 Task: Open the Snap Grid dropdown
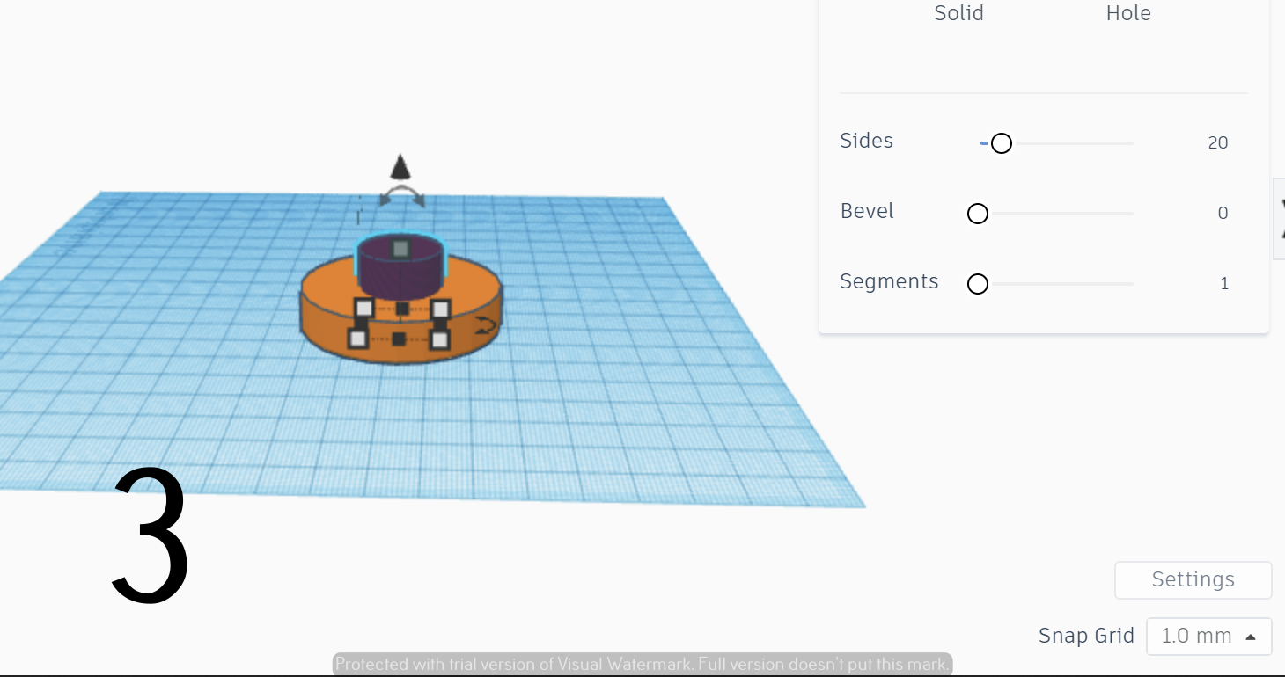[1208, 636]
